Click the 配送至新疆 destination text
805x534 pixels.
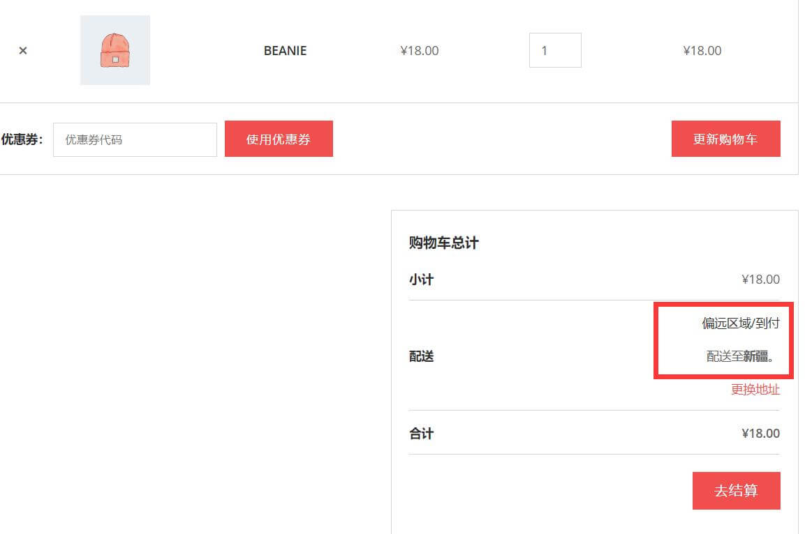coord(740,356)
